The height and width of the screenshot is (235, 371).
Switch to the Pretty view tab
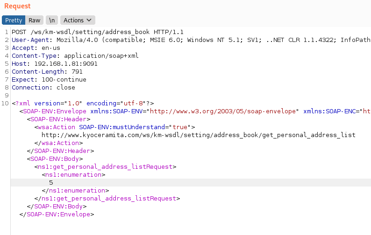14,20
